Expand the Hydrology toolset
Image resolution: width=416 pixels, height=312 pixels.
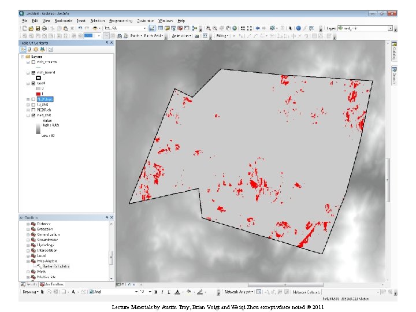pyautogui.click(x=28, y=245)
